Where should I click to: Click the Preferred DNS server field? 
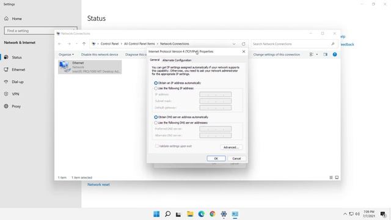[216, 129]
